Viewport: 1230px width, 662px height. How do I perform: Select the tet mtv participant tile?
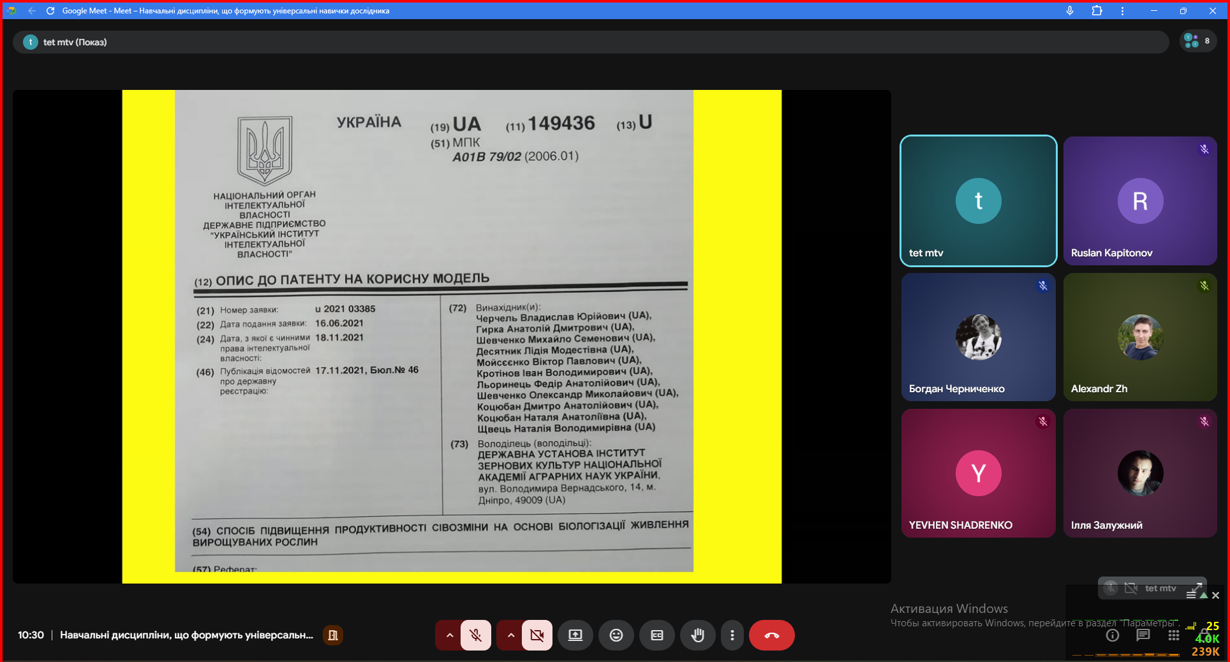979,201
